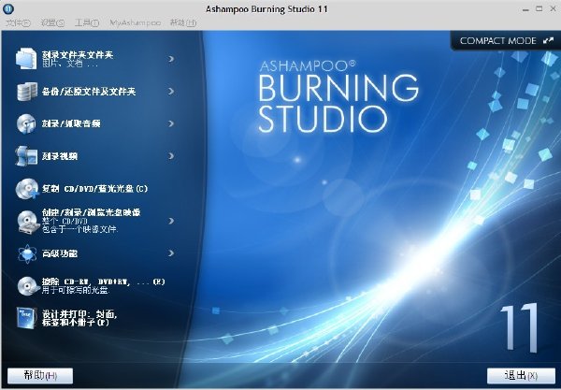Viewport: 561px width, 390px height.
Task: Expand the advanced functions submenu arrow
Action: point(171,253)
